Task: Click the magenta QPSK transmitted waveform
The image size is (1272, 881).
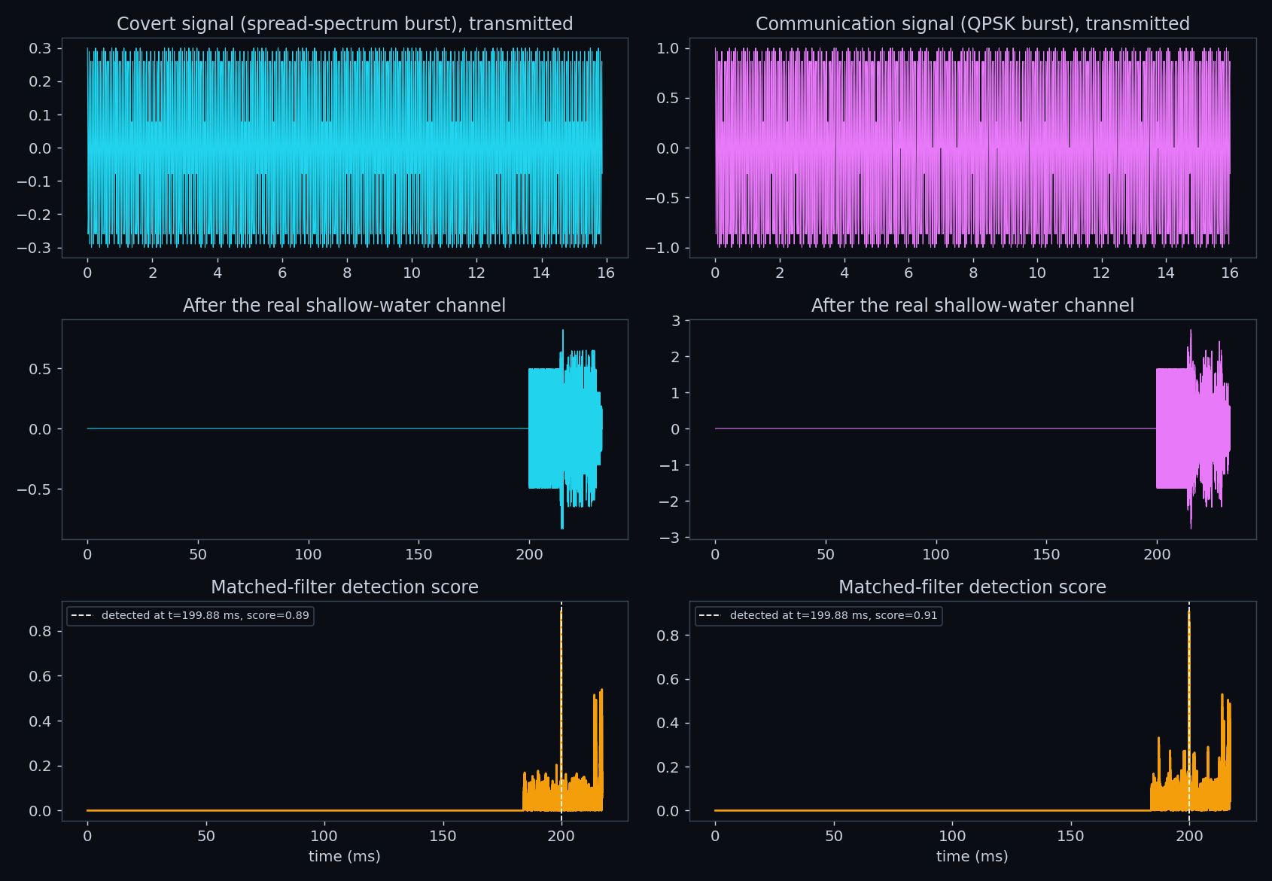Action: [972, 148]
